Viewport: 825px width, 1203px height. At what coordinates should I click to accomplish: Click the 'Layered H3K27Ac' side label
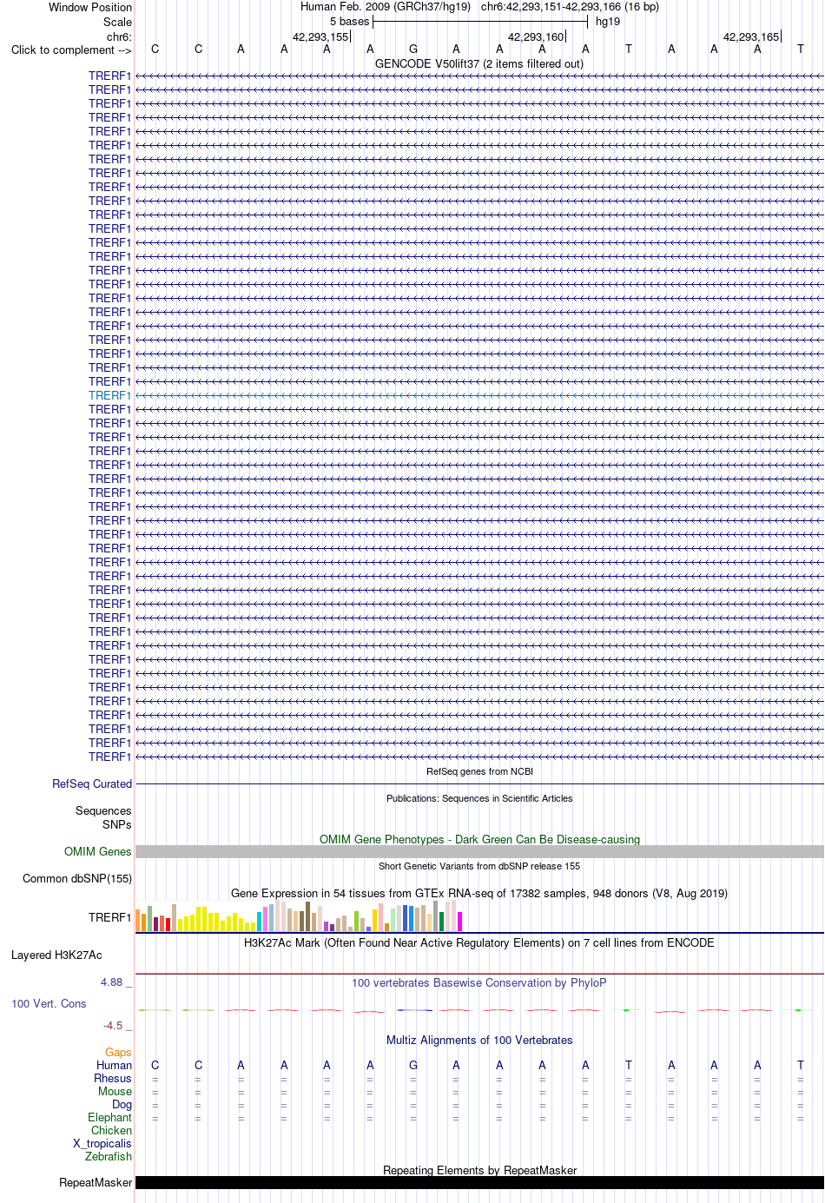pyautogui.click(x=56, y=955)
